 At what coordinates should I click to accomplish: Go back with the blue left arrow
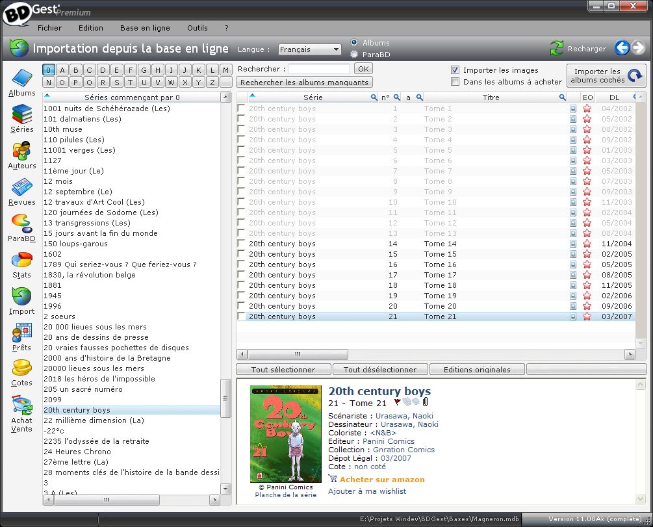pyautogui.click(x=622, y=48)
